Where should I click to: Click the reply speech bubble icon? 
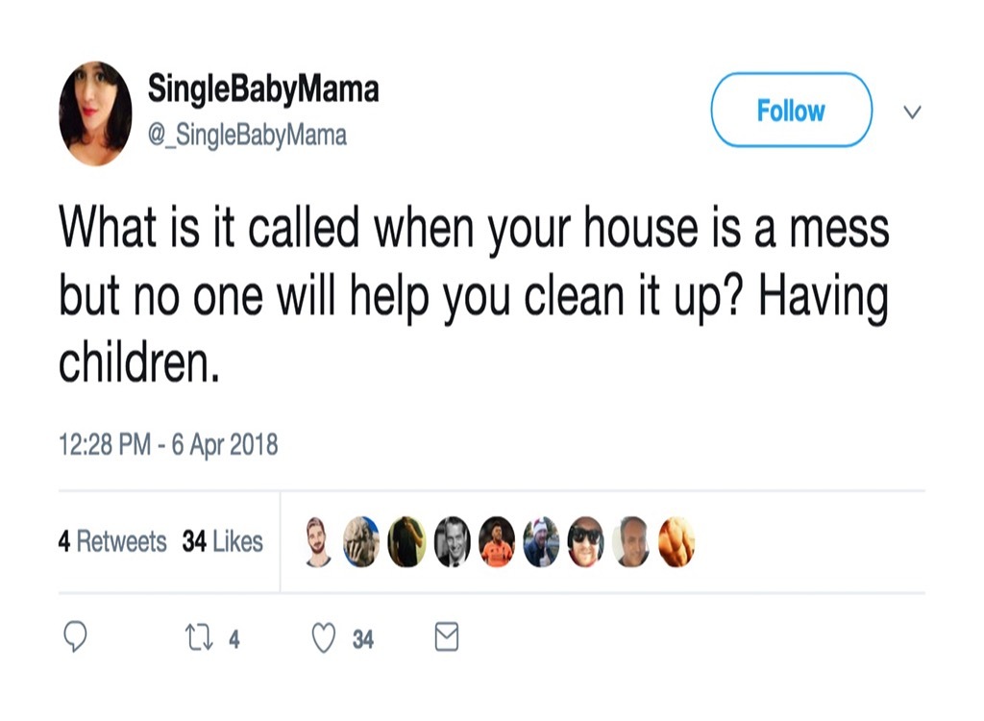(77, 635)
